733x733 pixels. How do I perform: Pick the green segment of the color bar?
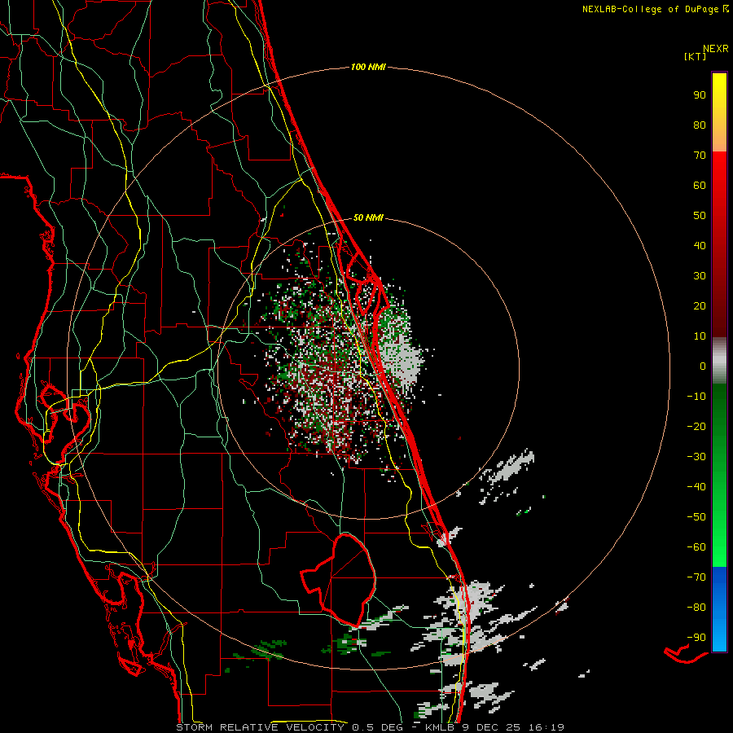[719, 476]
